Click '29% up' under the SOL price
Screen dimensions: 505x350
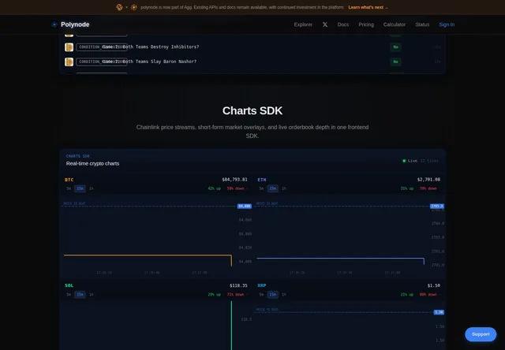tap(214, 294)
